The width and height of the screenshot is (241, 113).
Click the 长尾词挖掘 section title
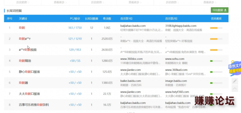click(14, 11)
